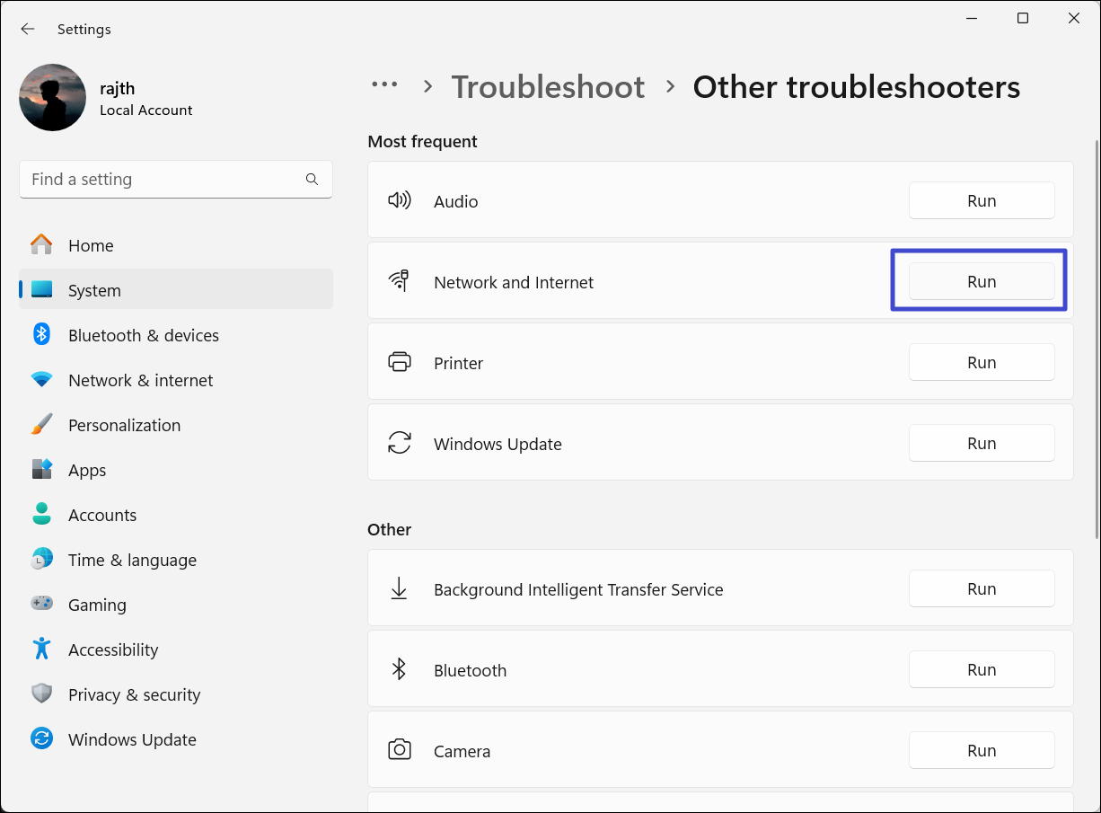This screenshot has width=1101, height=813.
Task: Run the Printer troubleshooter
Action: click(981, 363)
